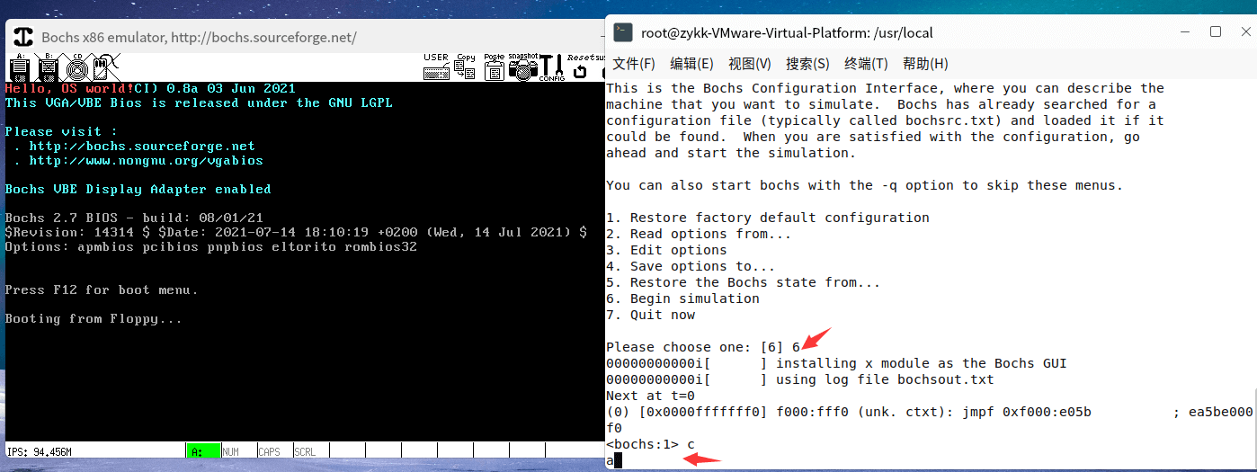Click "Bochs VBE Display Adapter enabled" line
1257x472 pixels.
click(138, 189)
